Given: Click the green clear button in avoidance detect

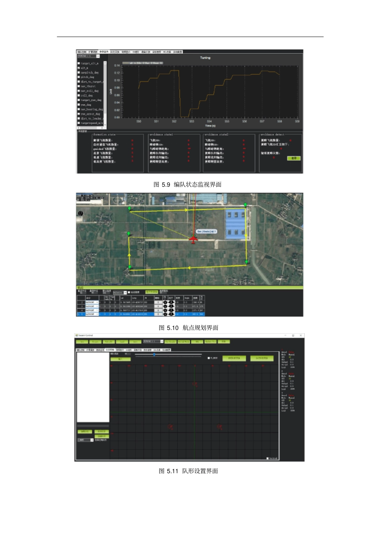Looking at the screenshot, I should [x=294, y=158].
